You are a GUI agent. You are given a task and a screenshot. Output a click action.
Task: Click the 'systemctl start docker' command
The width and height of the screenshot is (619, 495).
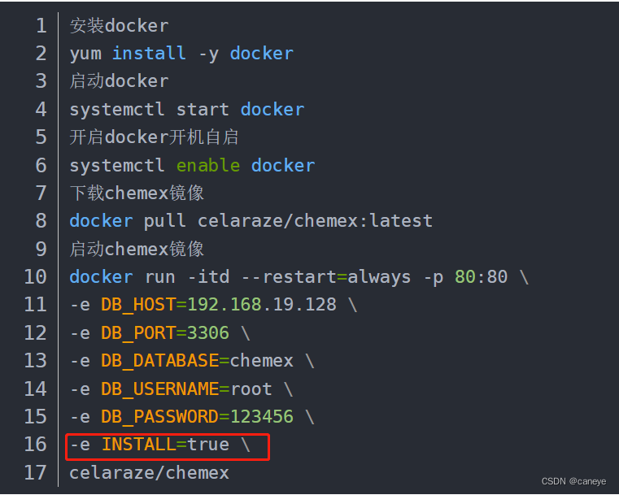tap(186, 109)
